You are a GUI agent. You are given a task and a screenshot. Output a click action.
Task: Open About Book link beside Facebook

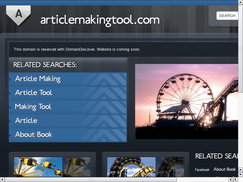(x=225, y=169)
